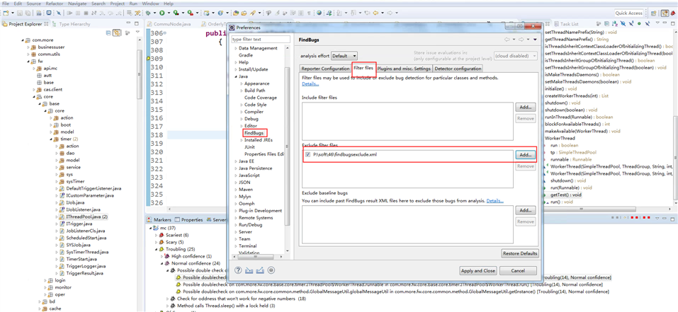Click the green Run button in main toolbar
678x312 pixels.
point(162,13)
